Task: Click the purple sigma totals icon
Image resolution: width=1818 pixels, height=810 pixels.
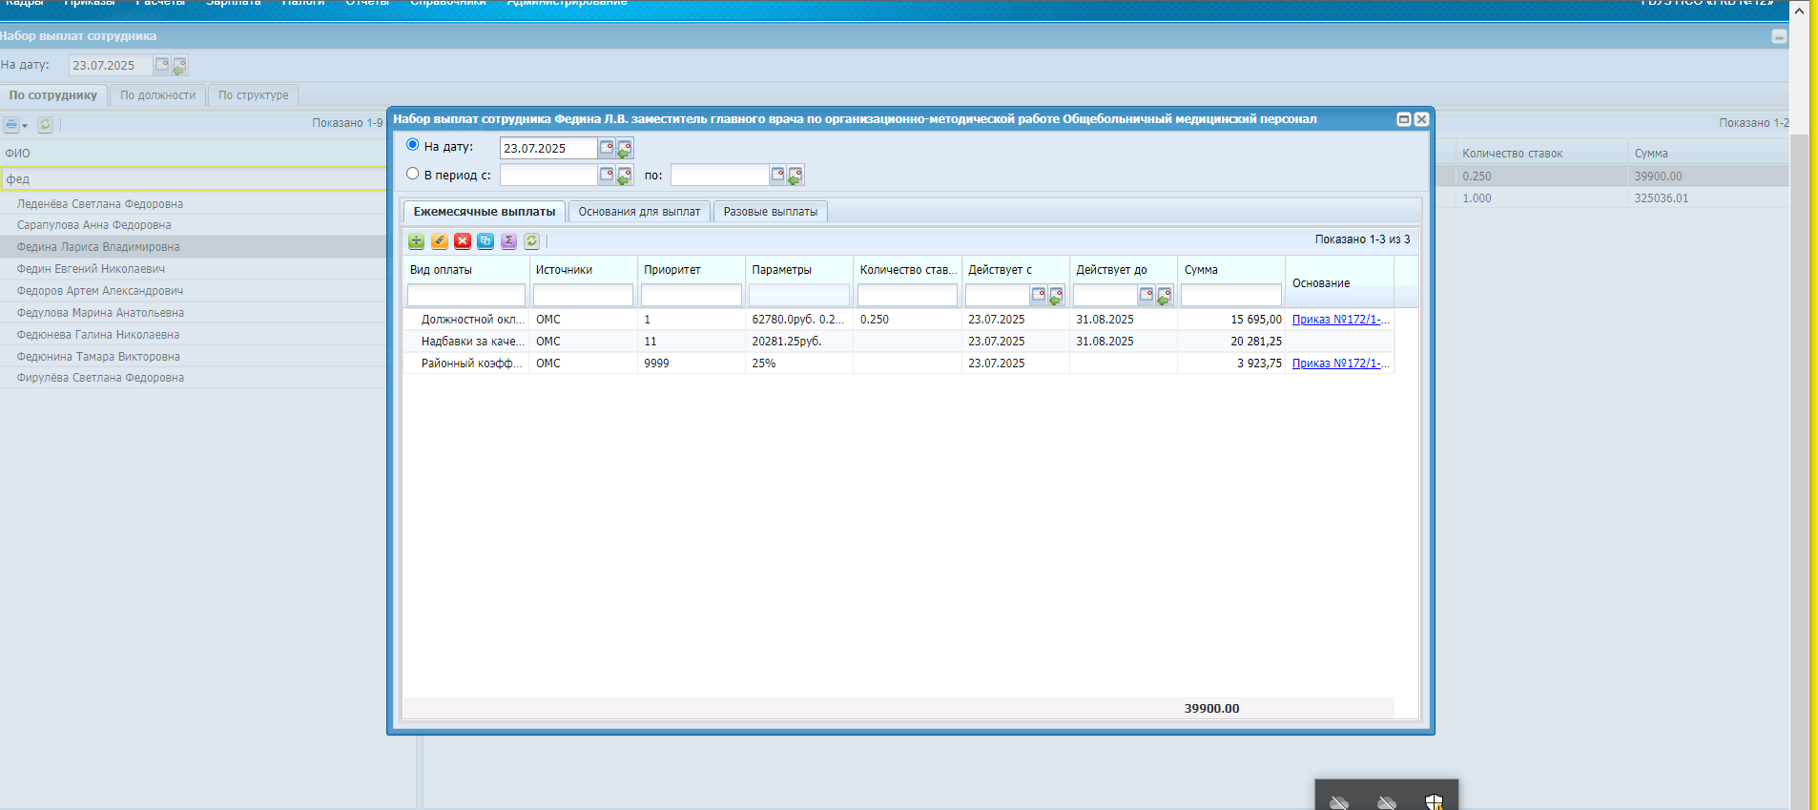Action: [508, 241]
